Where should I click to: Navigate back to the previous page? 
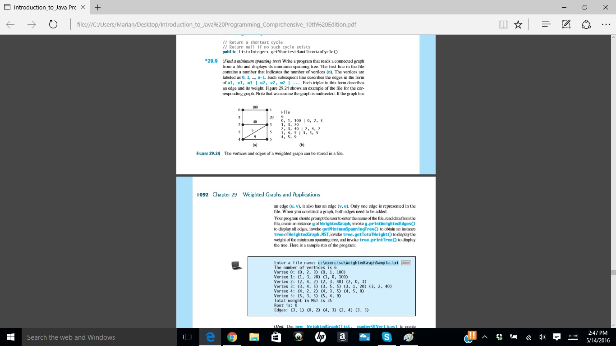11,24
